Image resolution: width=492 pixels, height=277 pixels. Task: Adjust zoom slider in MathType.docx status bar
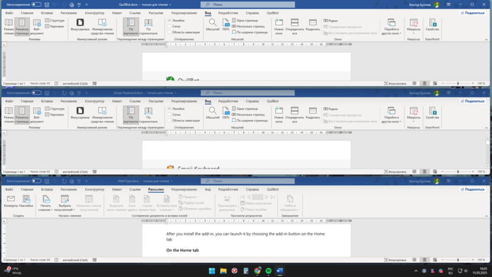(x=458, y=260)
